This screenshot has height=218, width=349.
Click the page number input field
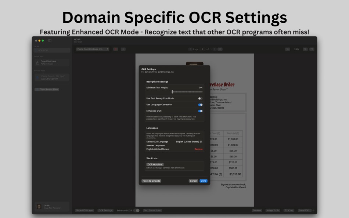click(x=202, y=49)
